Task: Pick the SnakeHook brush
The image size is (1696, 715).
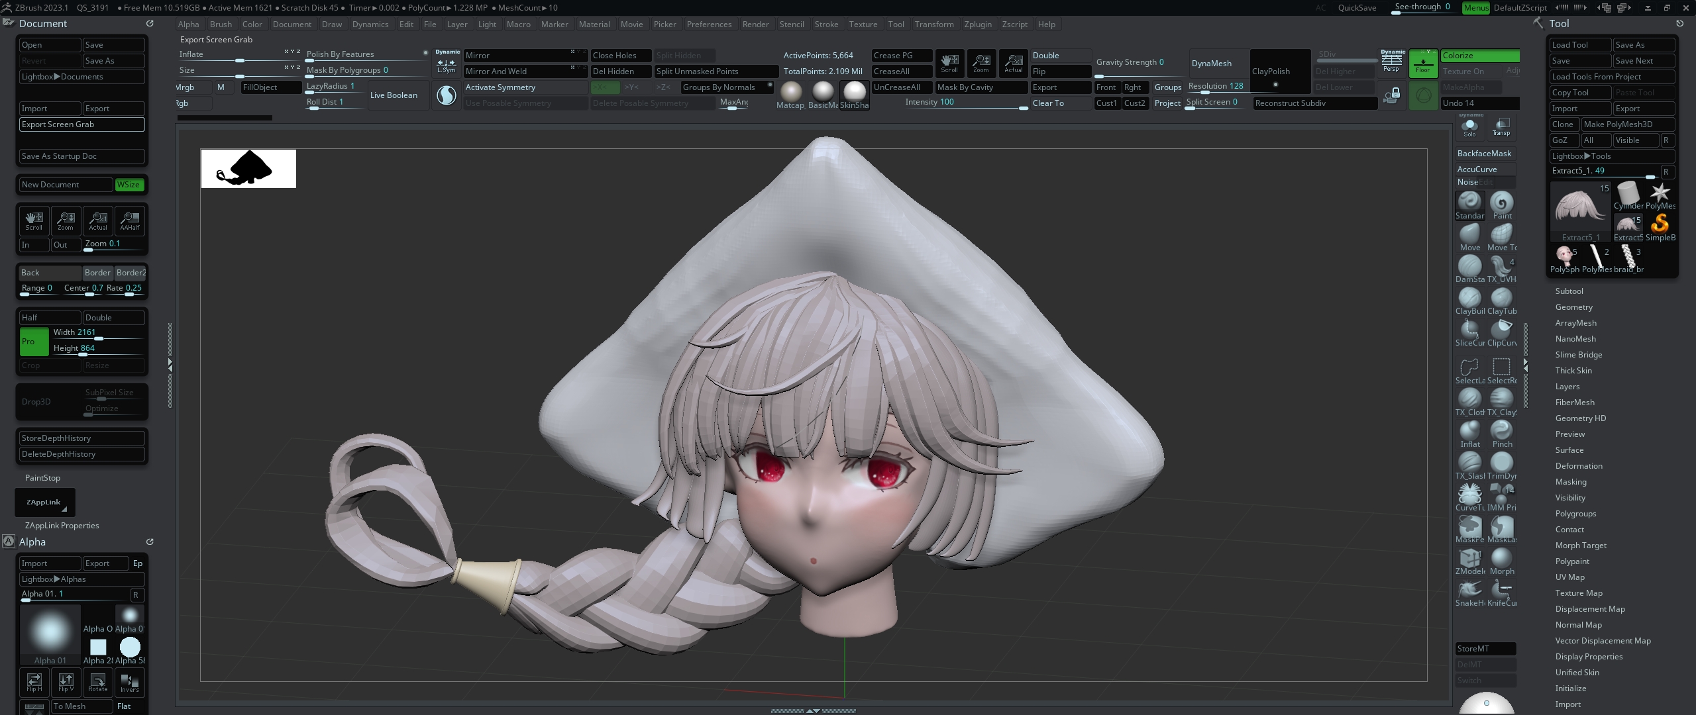Action: 1469,593
